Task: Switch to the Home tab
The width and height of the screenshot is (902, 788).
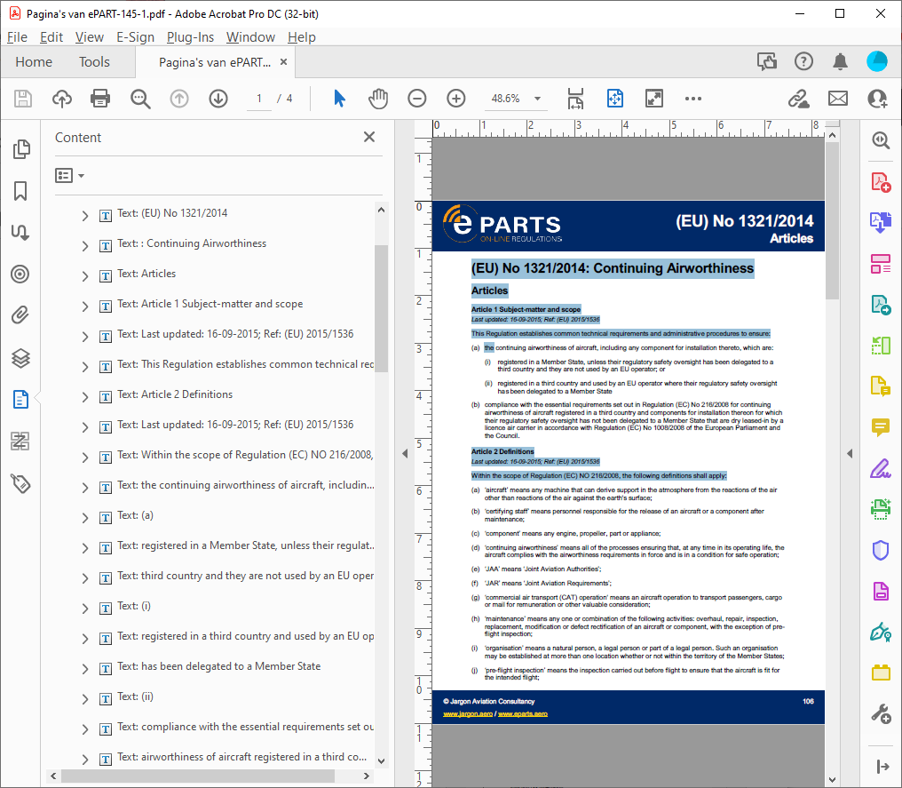Action: click(x=33, y=61)
